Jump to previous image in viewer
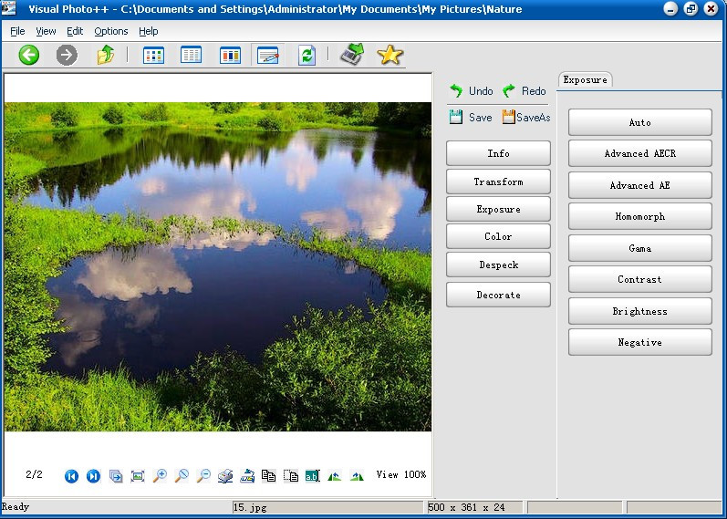Screen dimensions: 727x519 coord(71,476)
